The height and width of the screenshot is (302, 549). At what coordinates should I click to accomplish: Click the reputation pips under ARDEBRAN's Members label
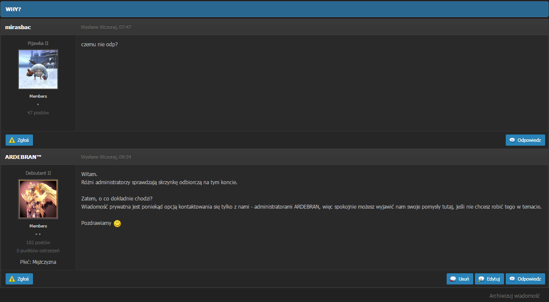click(38, 234)
